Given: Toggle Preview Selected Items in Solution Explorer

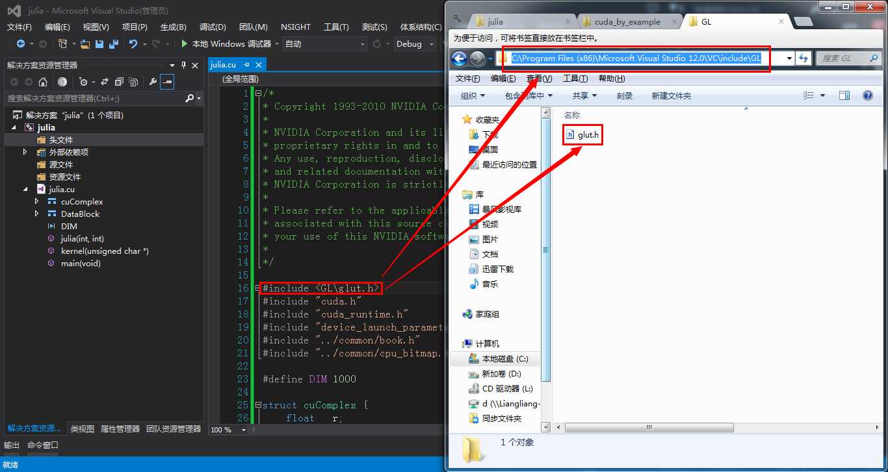Looking at the screenshot, I should 167,82.
